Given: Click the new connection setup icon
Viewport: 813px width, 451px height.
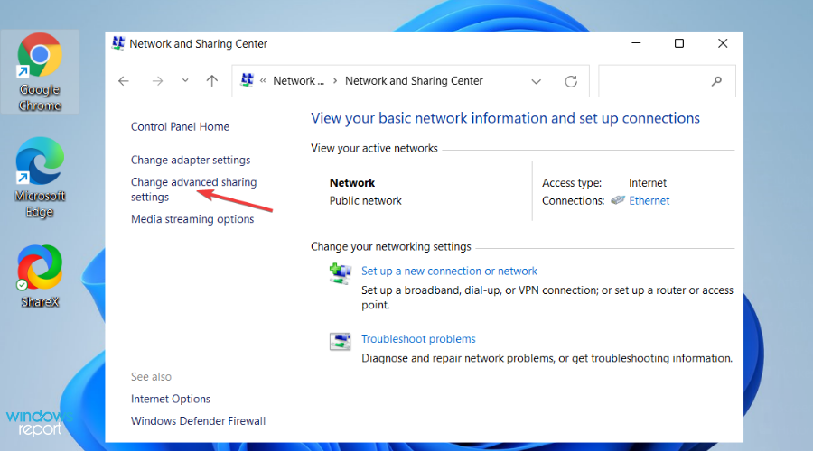Looking at the screenshot, I should point(341,273).
